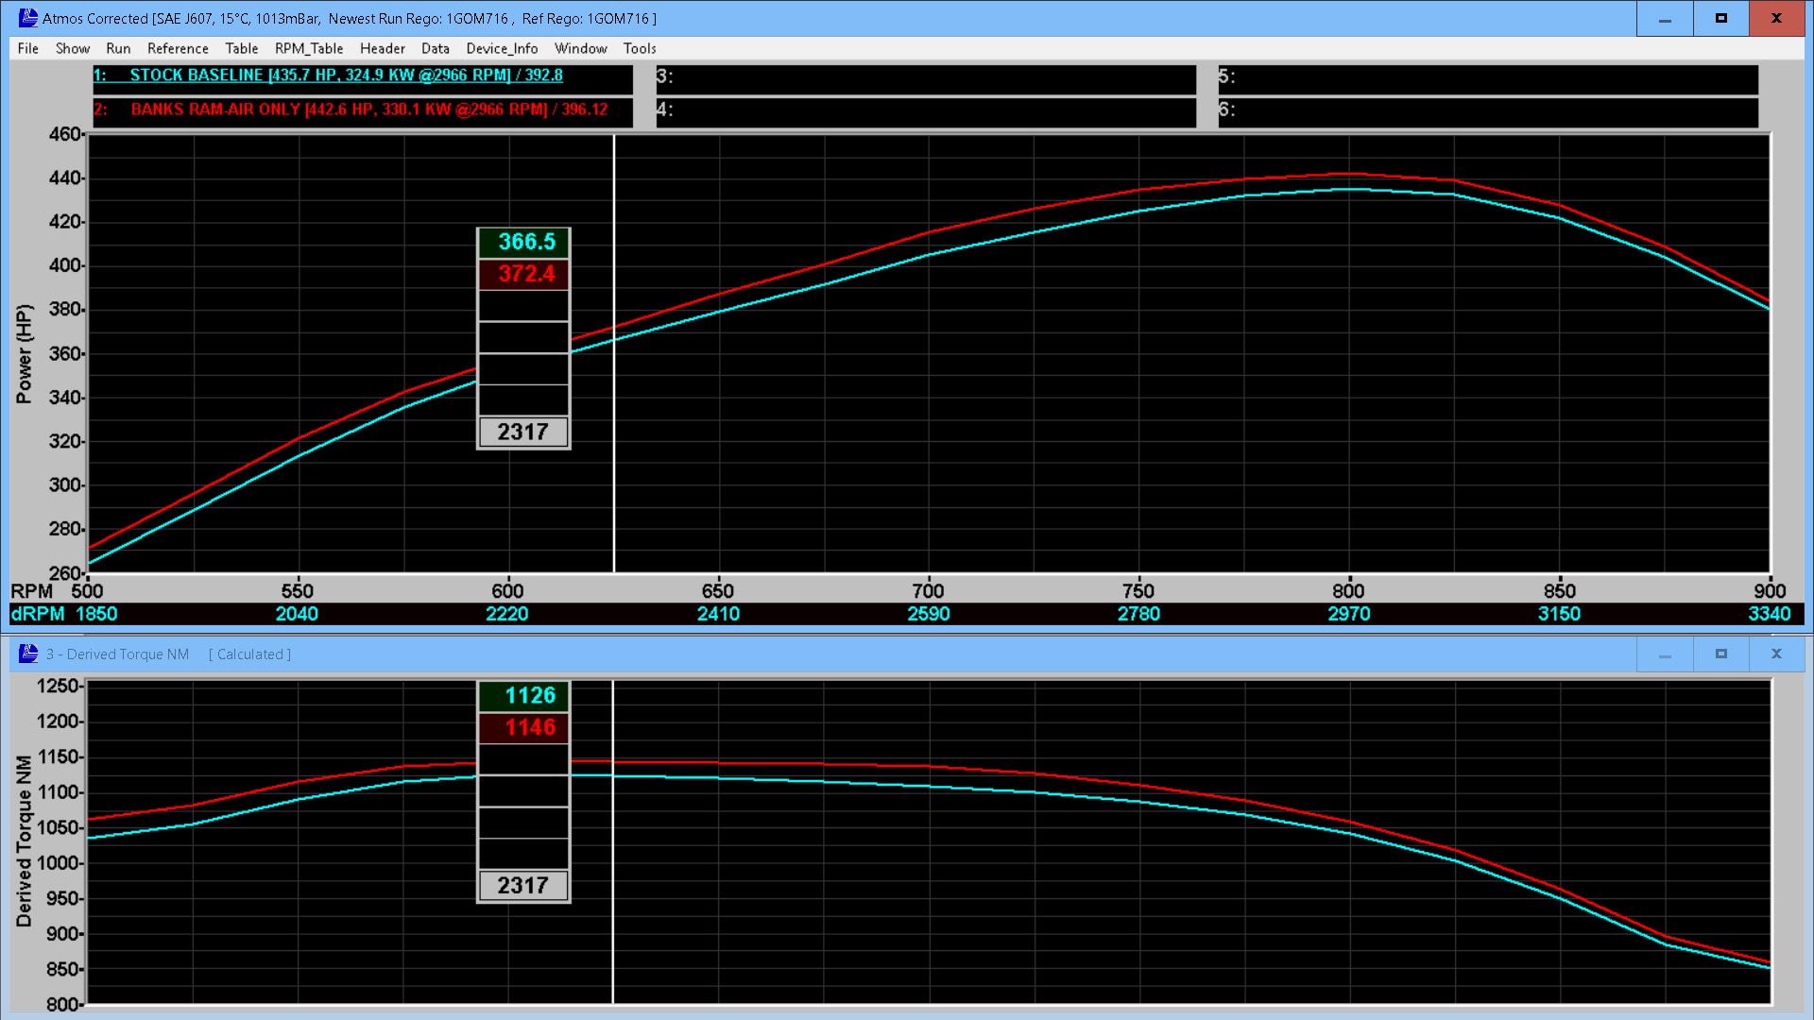The width and height of the screenshot is (1814, 1020).
Task: Click the 2317 RPM readout in torque chart
Action: click(x=523, y=886)
